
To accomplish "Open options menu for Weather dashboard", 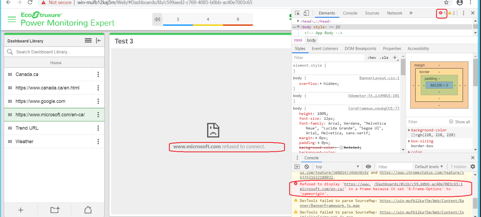I will (98, 142).
